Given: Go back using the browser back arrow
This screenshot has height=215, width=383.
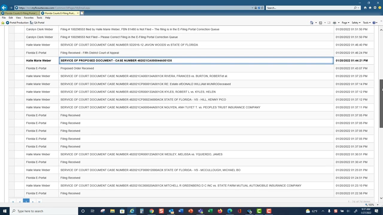Looking at the screenshot, I should 4,8.
